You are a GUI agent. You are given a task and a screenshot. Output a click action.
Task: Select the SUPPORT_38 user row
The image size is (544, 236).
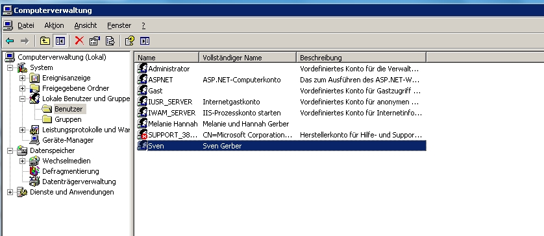tap(281, 135)
